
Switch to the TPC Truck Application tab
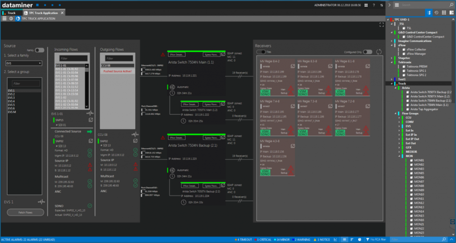pos(44,13)
